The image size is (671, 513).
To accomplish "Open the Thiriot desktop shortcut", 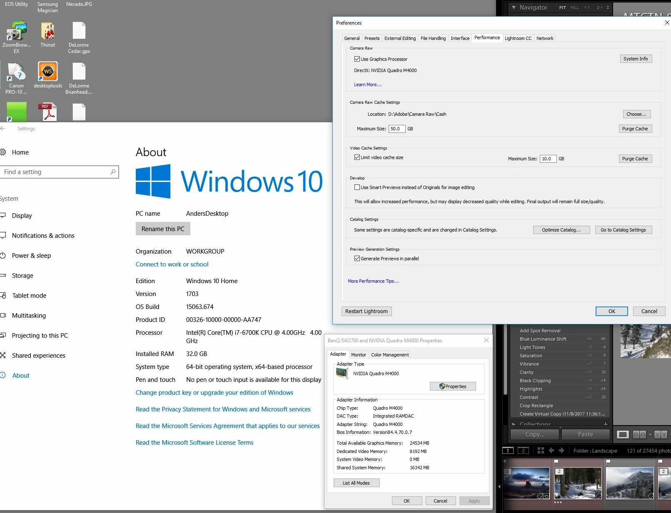I will (x=48, y=34).
